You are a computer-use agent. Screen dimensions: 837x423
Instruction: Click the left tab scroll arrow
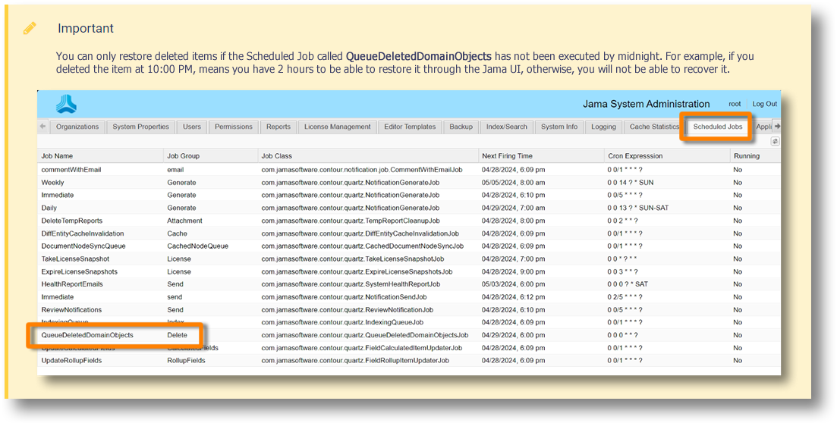42,127
